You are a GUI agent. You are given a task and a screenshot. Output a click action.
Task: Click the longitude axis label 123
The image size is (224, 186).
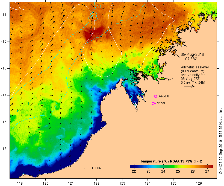(122, 183)
